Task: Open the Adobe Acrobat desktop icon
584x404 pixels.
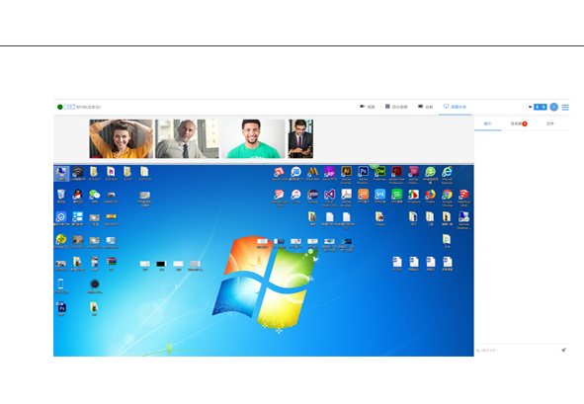Action: click(x=347, y=198)
